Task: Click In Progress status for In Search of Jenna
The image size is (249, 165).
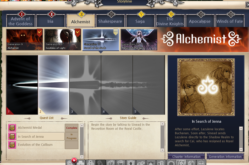Action: (x=72, y=136)
